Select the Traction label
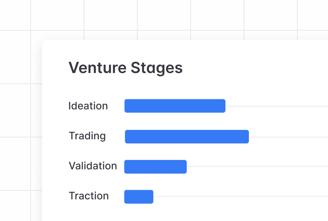This screenshot has width=328, height=221. [x=89, y=196]
